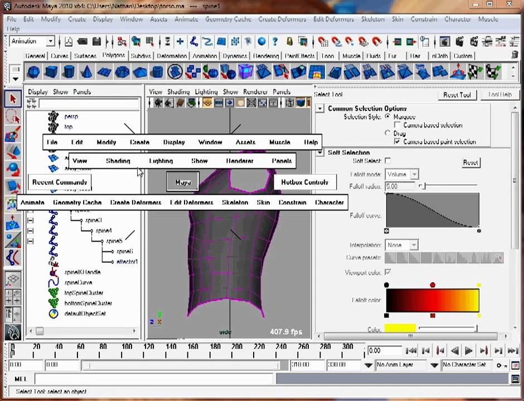Create a polygon cube from the shelf
The height and width of the screenshot is (401, 524).
tap(51, 72)
